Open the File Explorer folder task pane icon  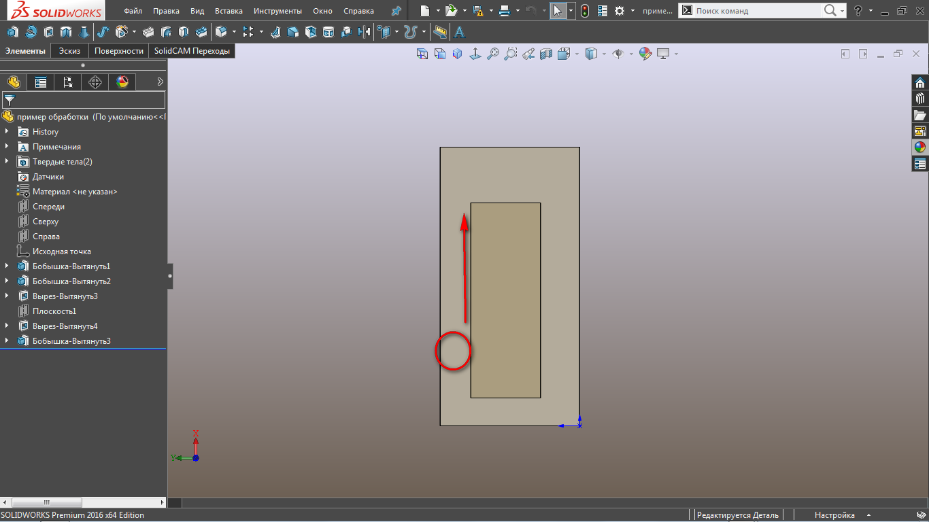pyautogui.click(x=920, y=115)
